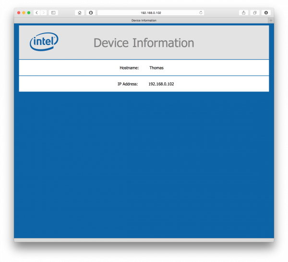Image resolution: width=288 pixels, height=262 pixels.
Task: Click the IP value 192.168.0.102 in the table
Action: click(x=161, y=84)
